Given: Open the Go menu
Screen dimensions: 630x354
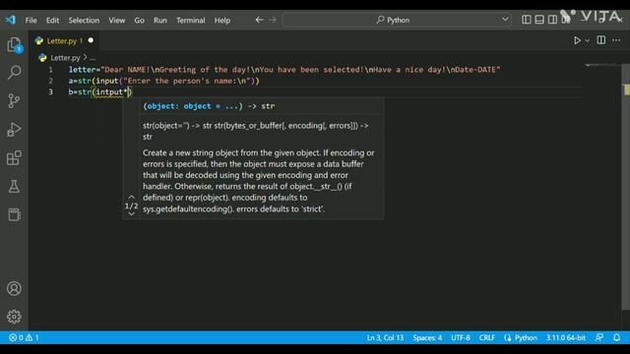Looking at the screenshot, I should pos(139,20).
